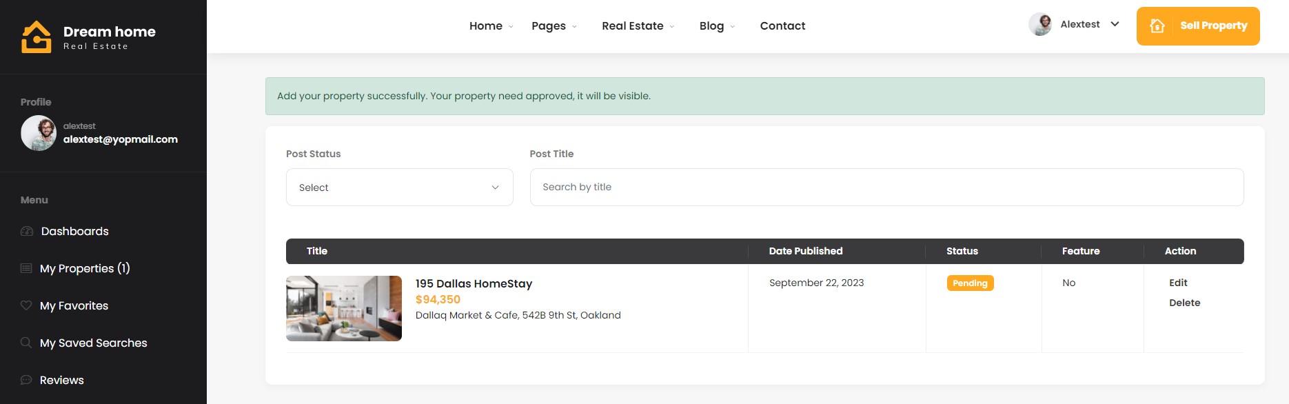Click the My Properties list icon

tap(26, 268)
